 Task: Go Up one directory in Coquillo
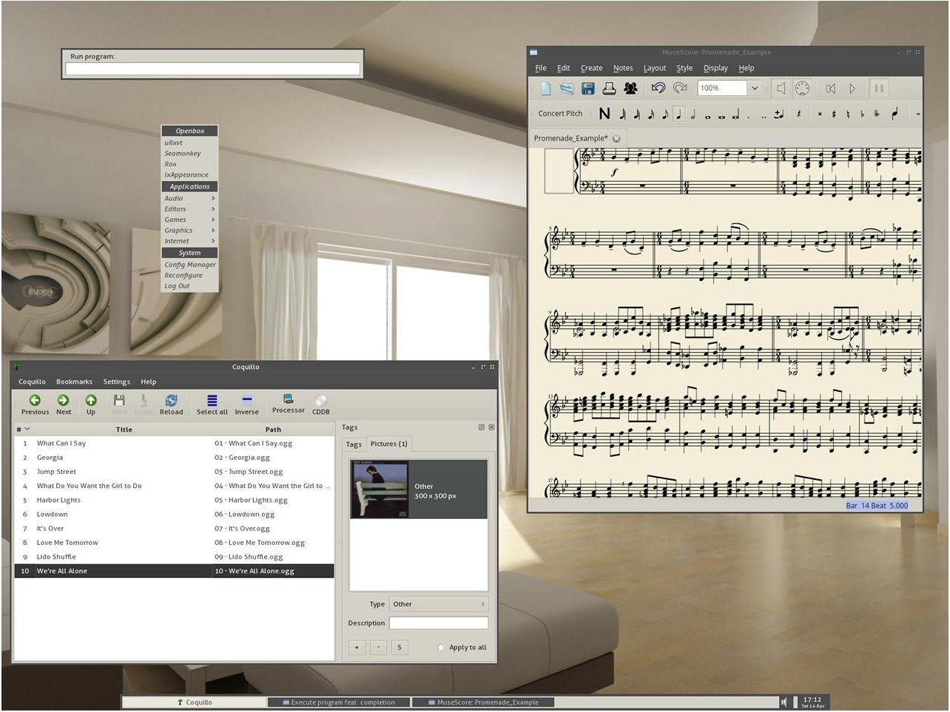[91, 404]
